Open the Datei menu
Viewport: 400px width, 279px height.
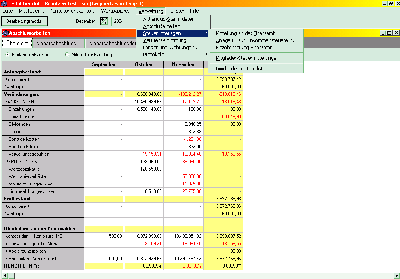(x=8, y=11)
